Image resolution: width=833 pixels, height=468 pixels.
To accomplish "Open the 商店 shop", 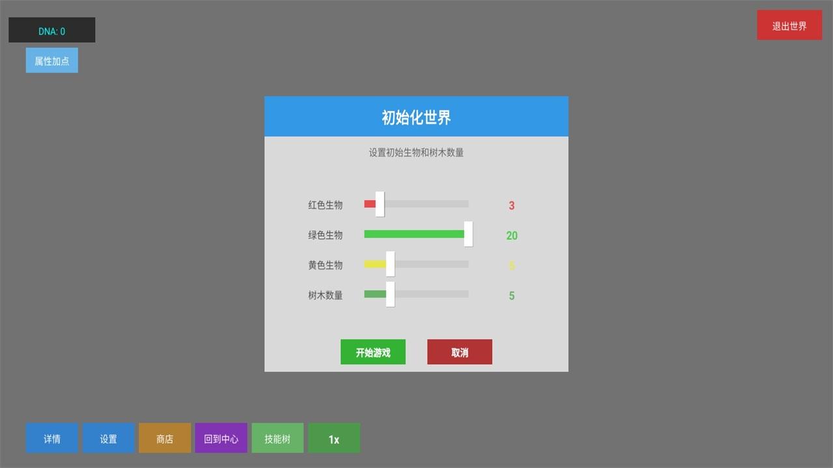I will [165, 439].
